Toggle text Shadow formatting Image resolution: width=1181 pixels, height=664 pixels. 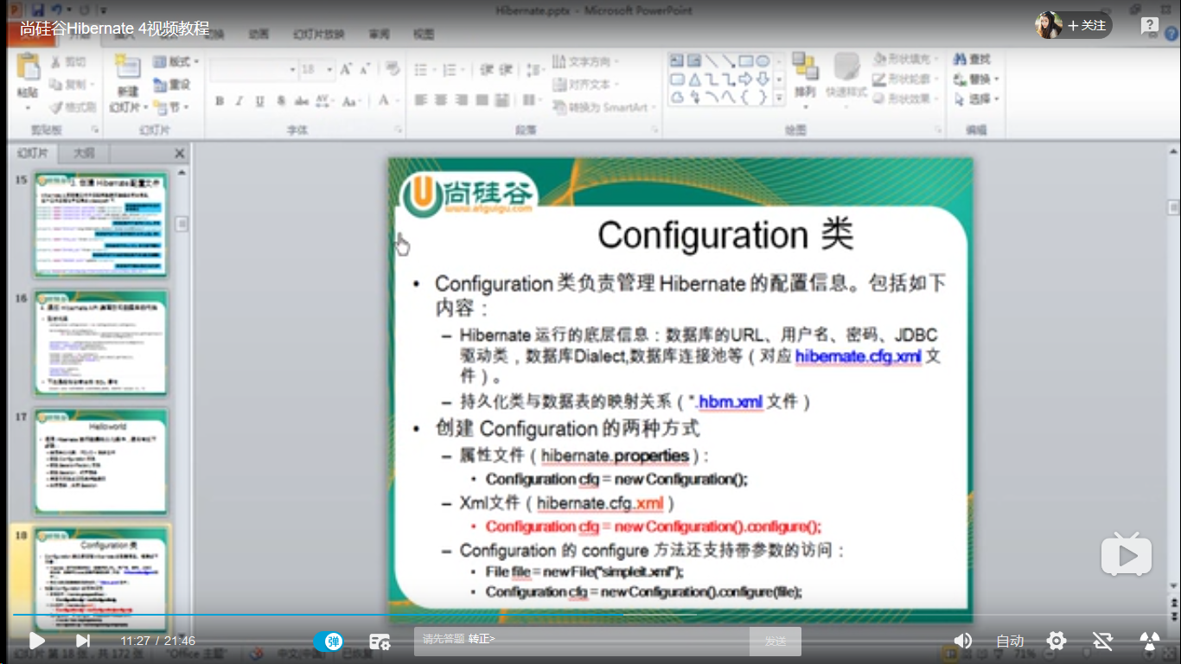coord(280,101)
